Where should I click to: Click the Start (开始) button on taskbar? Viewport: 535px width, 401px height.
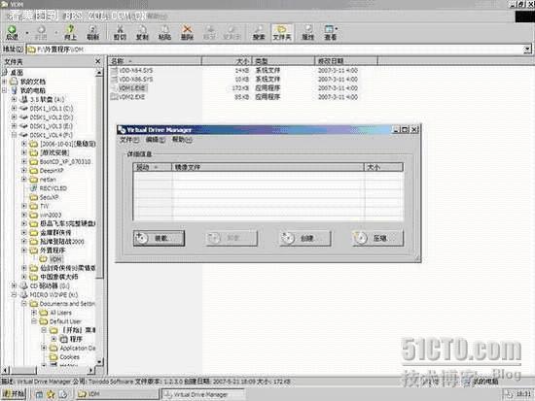point(14,394)
